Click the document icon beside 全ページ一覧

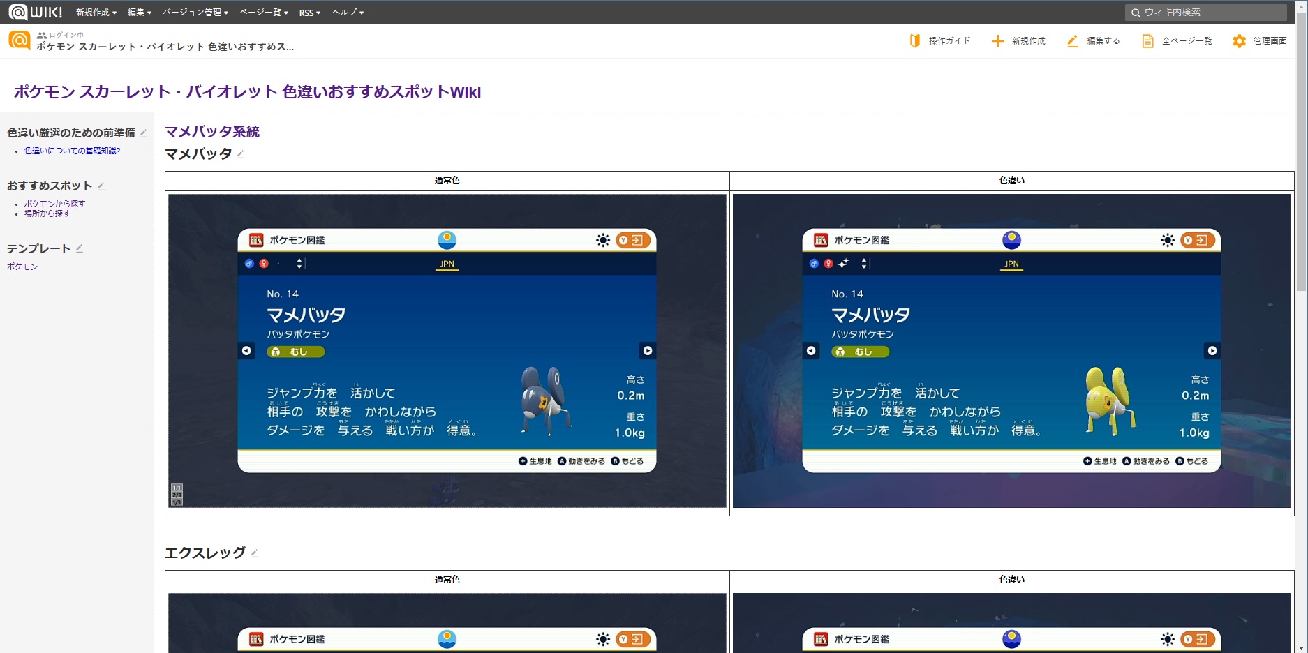pos(1147,41)
